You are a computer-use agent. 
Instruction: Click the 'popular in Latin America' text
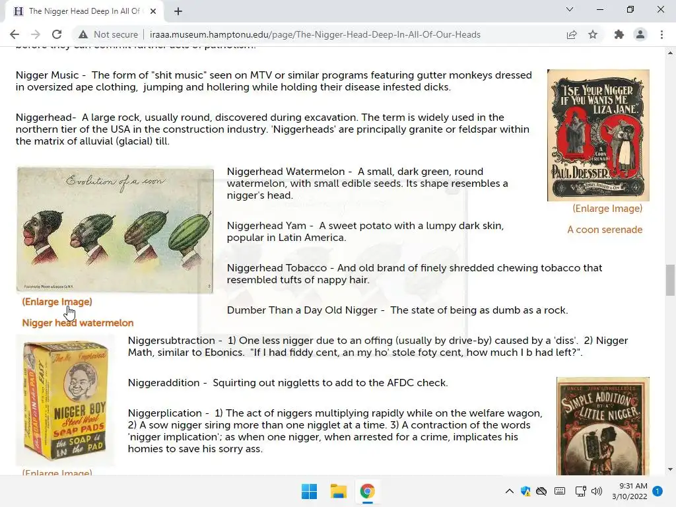click(x=287, y=238)
